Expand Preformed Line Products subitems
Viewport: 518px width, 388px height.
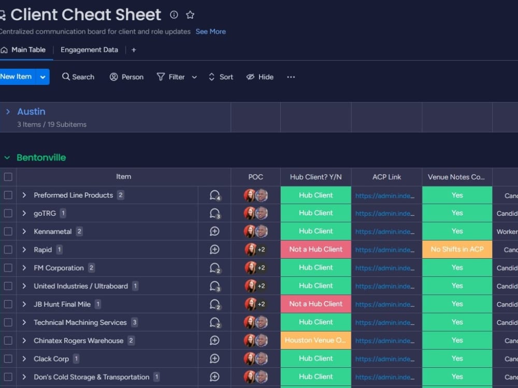click(x=24, y=196)
